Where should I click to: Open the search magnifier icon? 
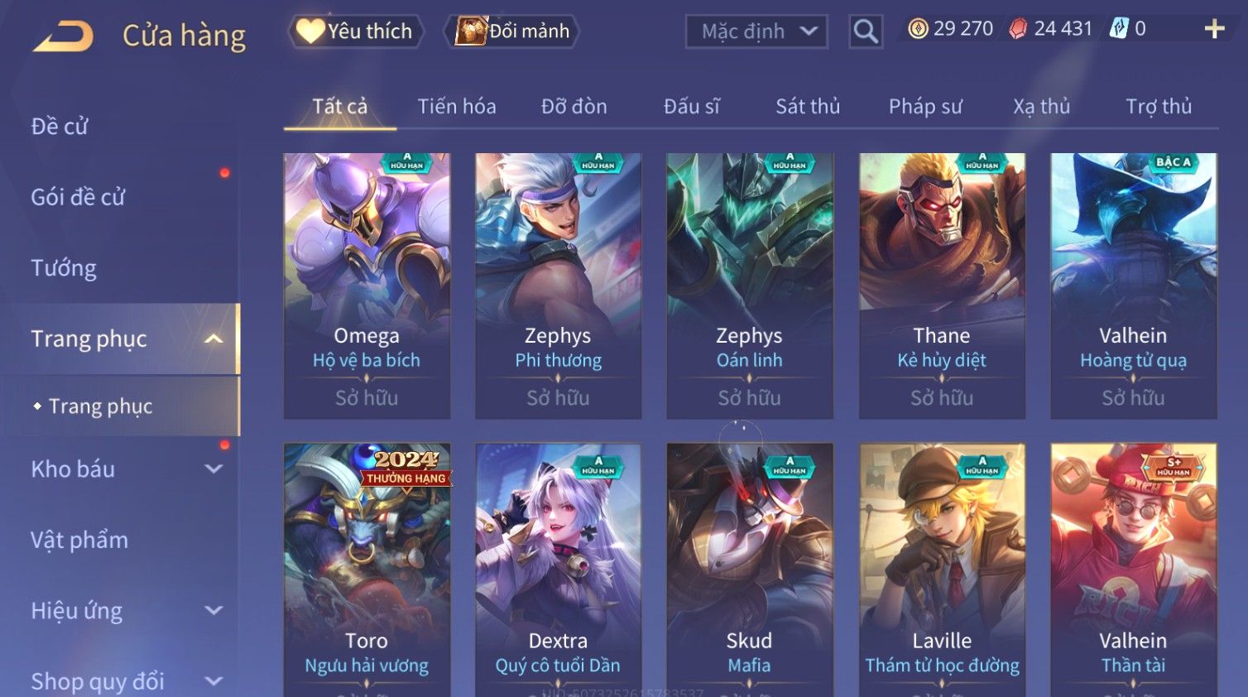pos(866,31)
